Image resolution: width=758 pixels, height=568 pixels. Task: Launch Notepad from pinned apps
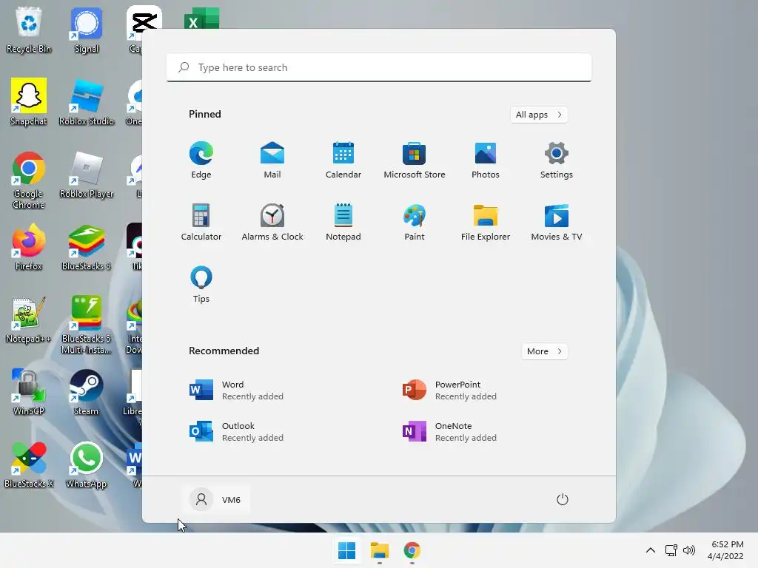click(343, 222)
